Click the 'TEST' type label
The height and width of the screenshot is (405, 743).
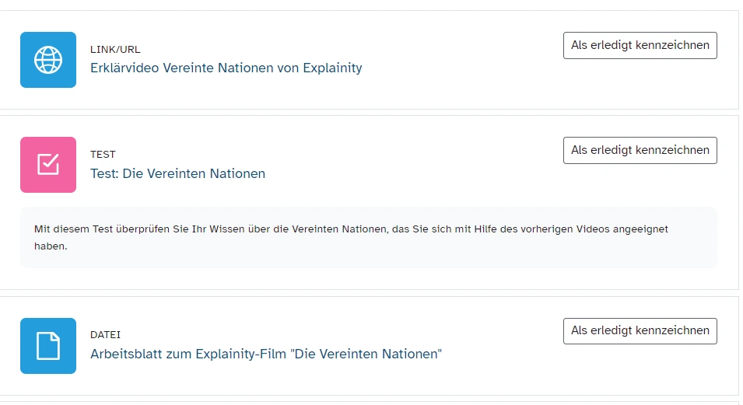tap(103, 155)
